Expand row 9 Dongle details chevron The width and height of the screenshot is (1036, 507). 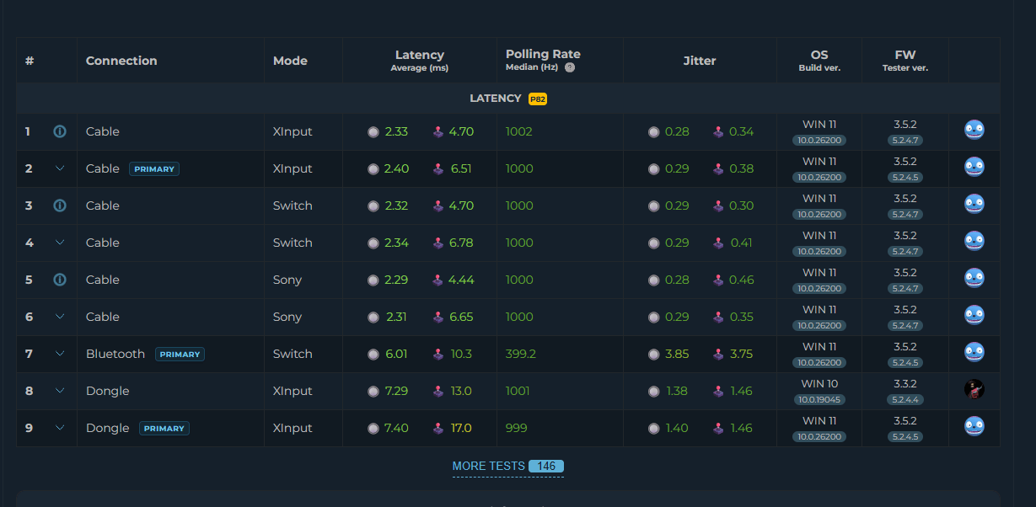coord(60,428)
